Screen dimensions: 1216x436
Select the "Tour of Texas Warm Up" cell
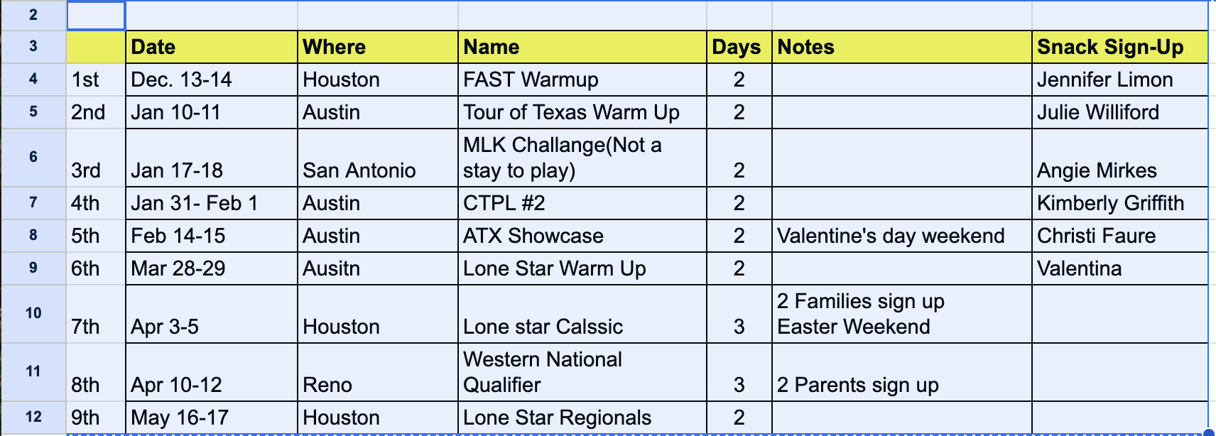click(582, 112)
